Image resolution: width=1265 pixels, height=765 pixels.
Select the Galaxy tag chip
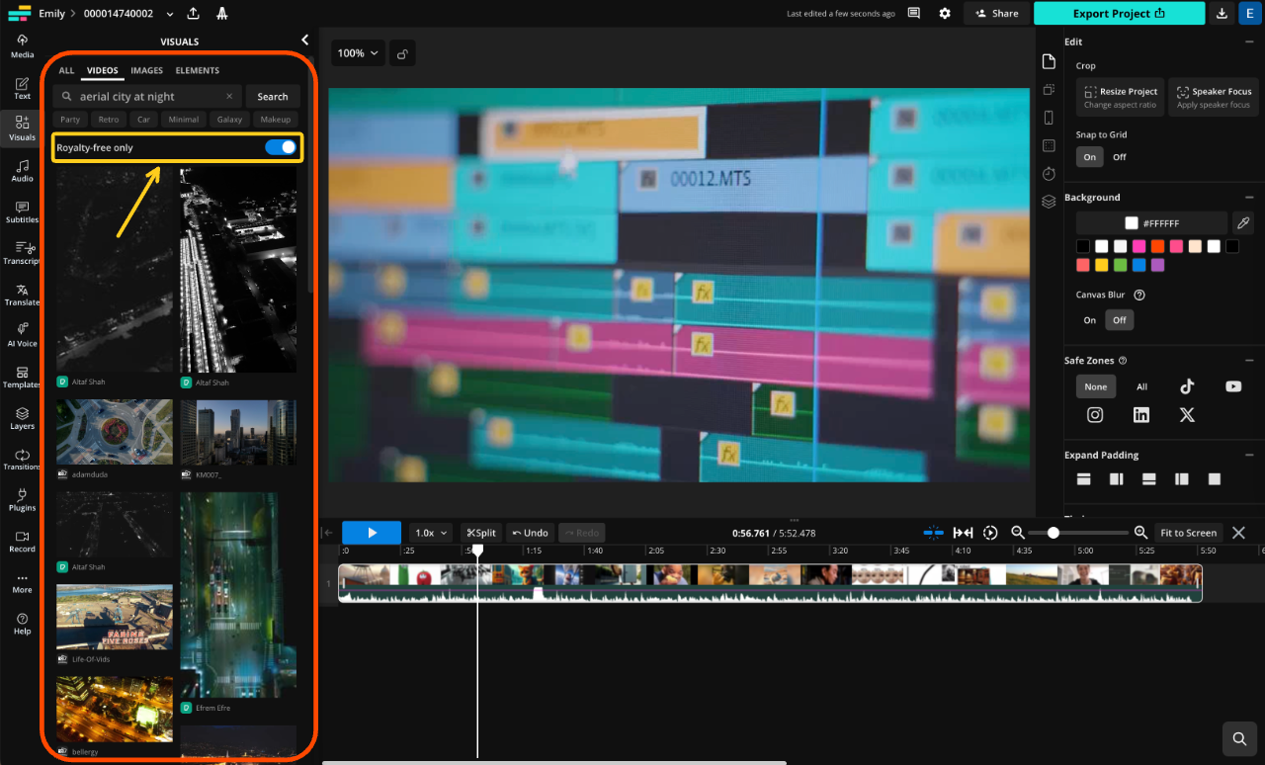point(229,120)
